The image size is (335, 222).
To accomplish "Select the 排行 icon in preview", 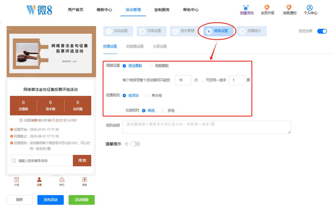I will click(62, 180).
